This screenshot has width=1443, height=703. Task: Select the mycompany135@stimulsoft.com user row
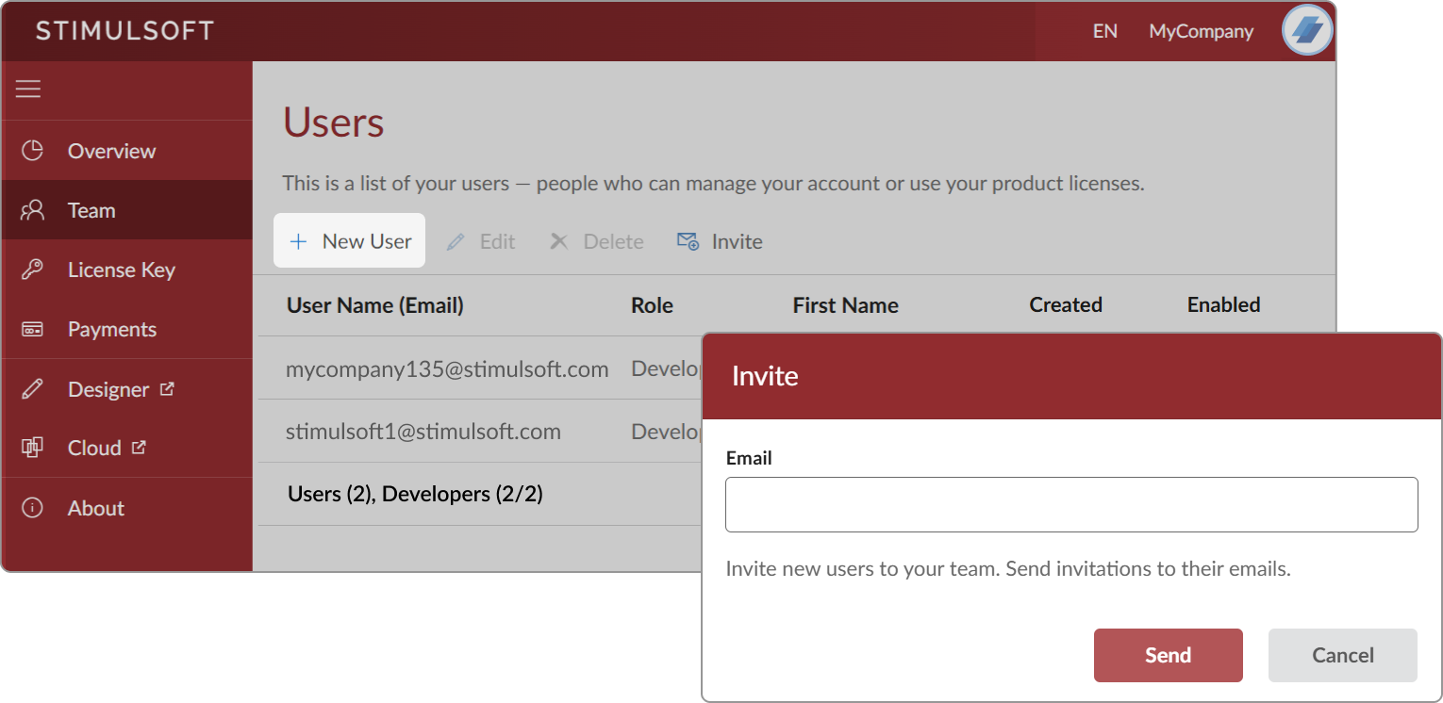pyautogui.click(x=447, y=369)
